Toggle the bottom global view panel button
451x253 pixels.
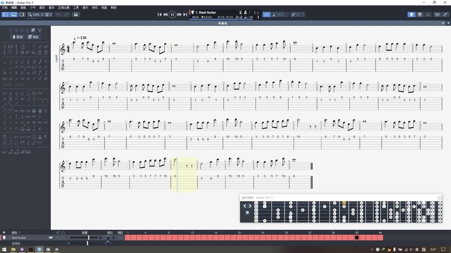coord(14,14)
